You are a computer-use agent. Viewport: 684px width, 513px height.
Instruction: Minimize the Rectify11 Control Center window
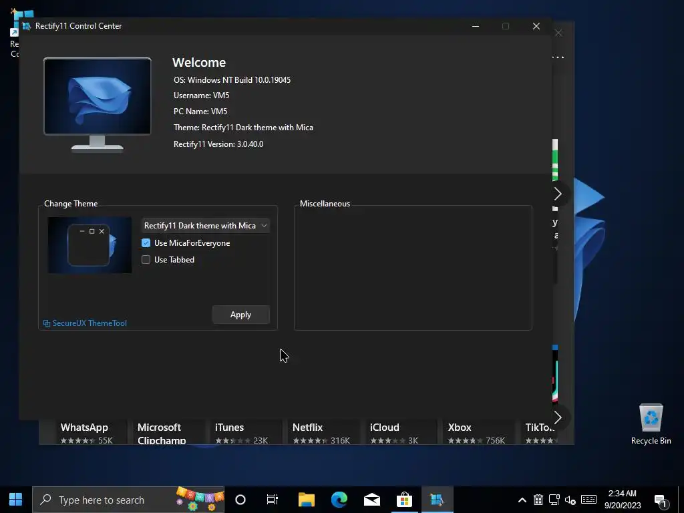[x=476, y=26]
